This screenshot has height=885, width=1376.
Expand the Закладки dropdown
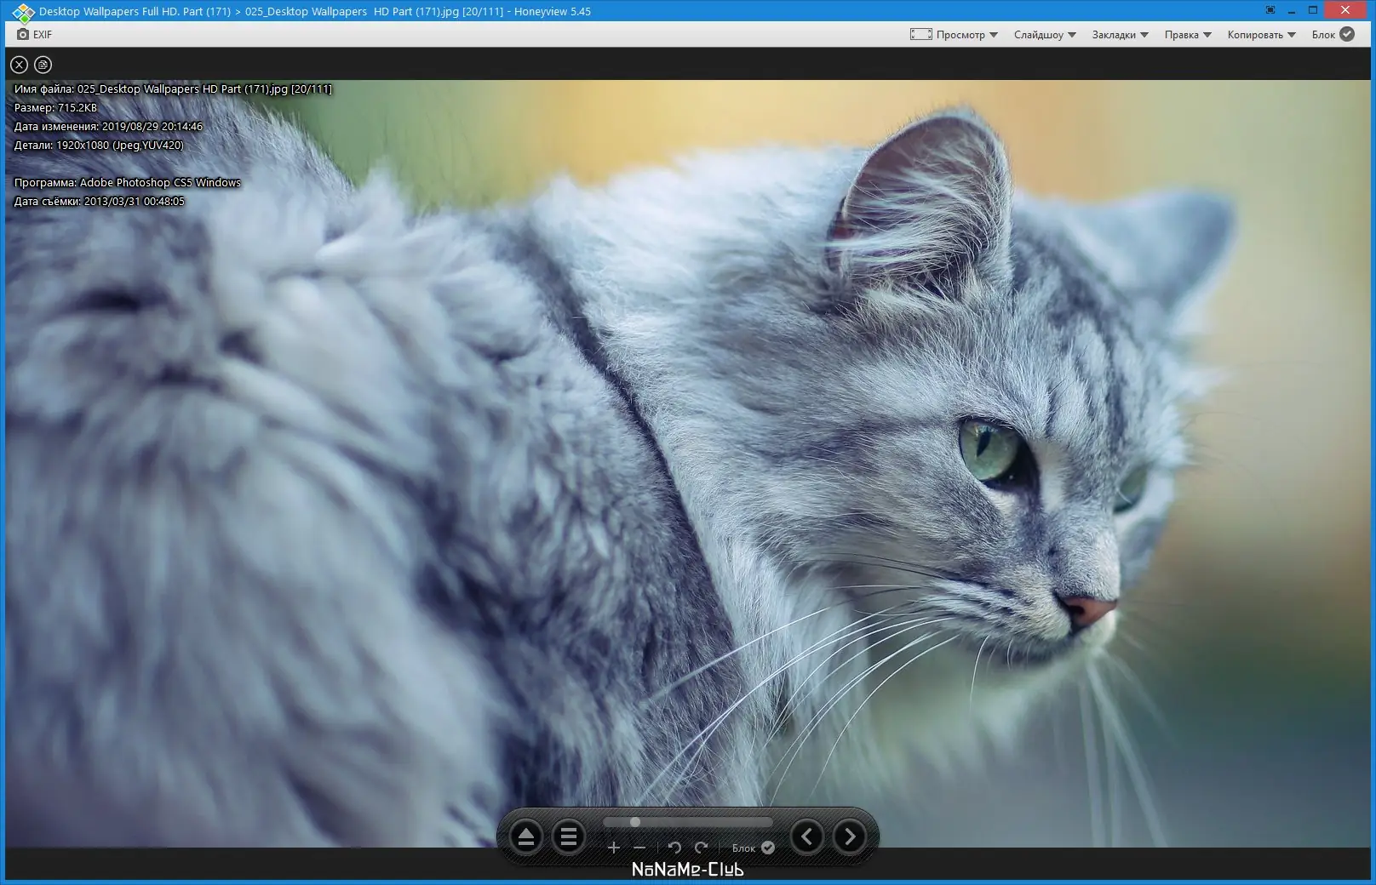(1120, 35)
